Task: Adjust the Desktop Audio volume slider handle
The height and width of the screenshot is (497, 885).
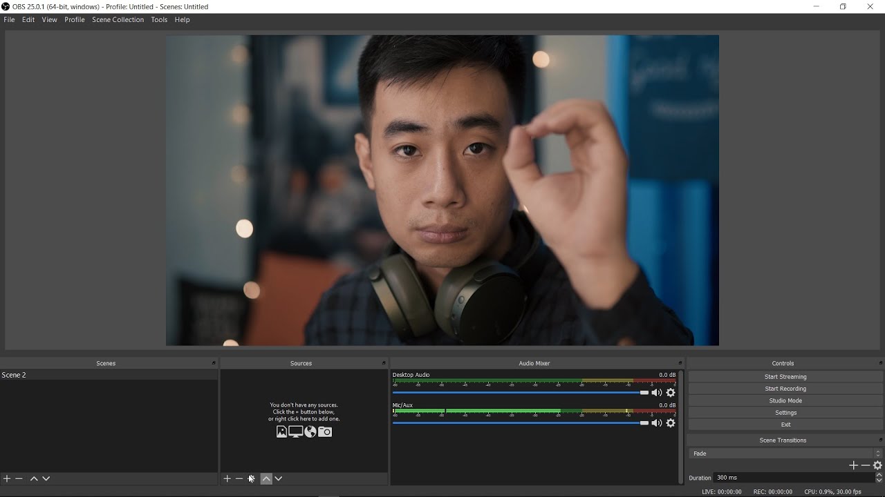Action: 644,393
